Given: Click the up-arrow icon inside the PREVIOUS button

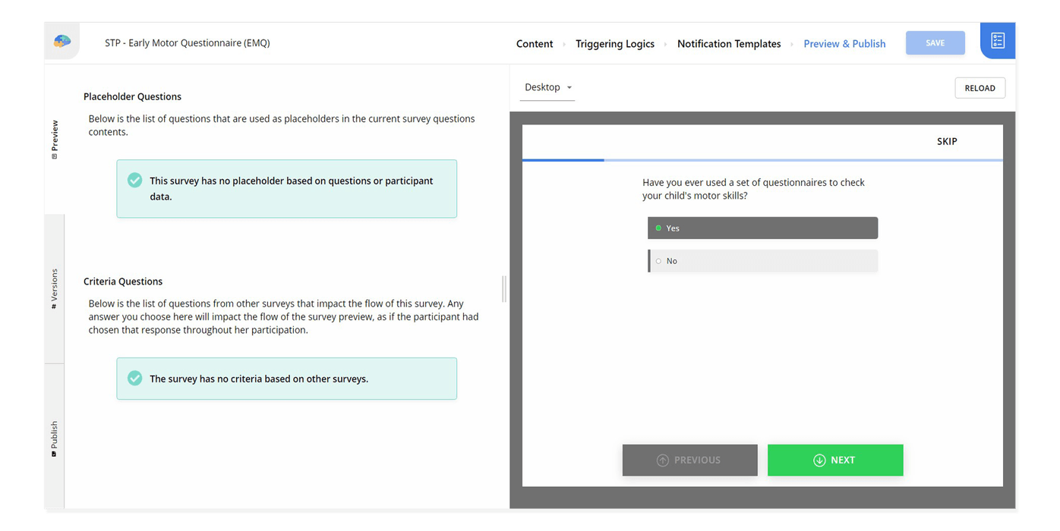Looking at the screenshot, I should [x=664, y=460].
